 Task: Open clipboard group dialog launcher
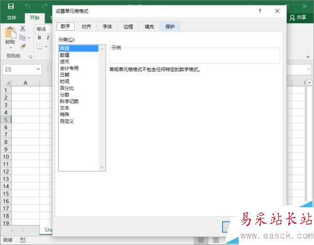31,57
